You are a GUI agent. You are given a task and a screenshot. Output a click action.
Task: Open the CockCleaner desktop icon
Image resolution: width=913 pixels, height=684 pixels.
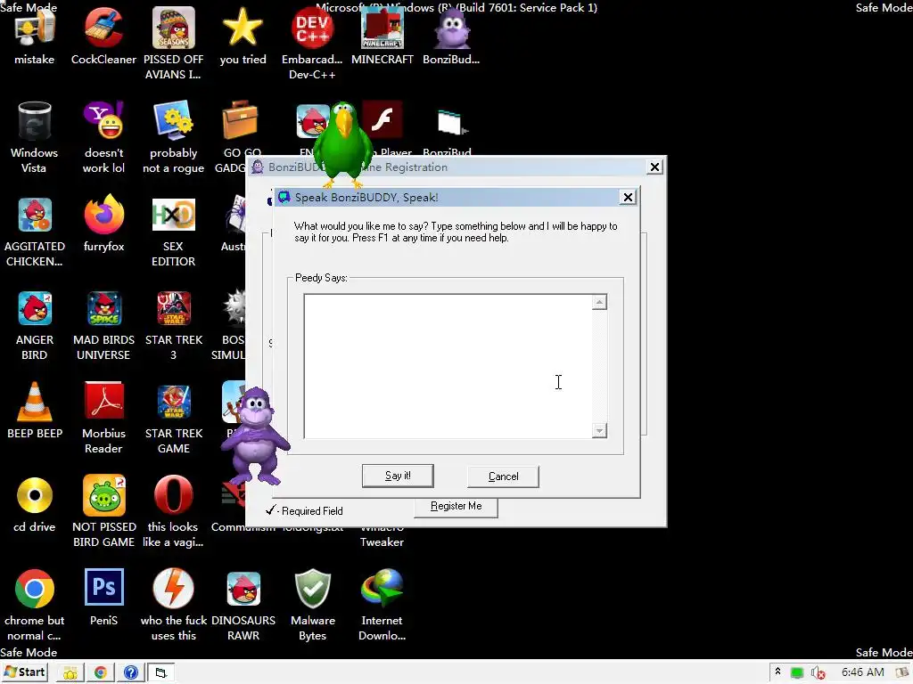coord(103,28)
